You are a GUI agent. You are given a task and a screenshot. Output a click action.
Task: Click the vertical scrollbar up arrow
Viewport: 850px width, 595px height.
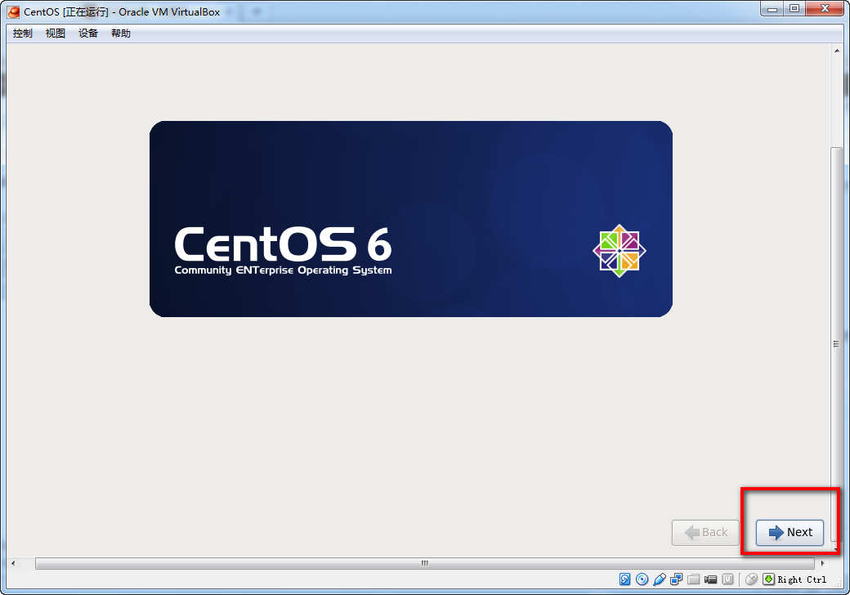tap(836, 51)
